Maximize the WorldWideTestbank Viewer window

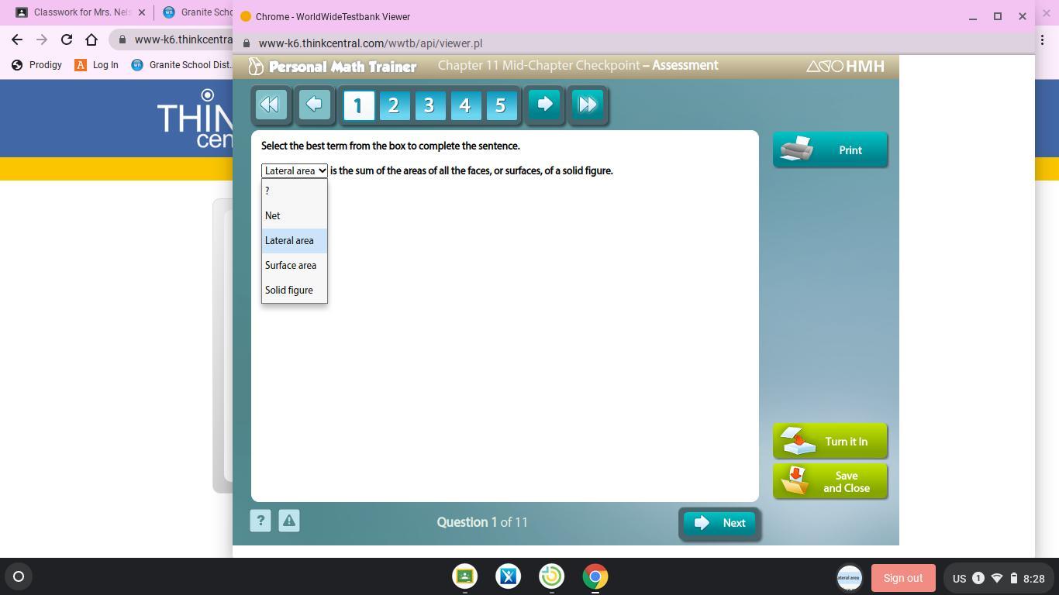(x=998, y=16)
